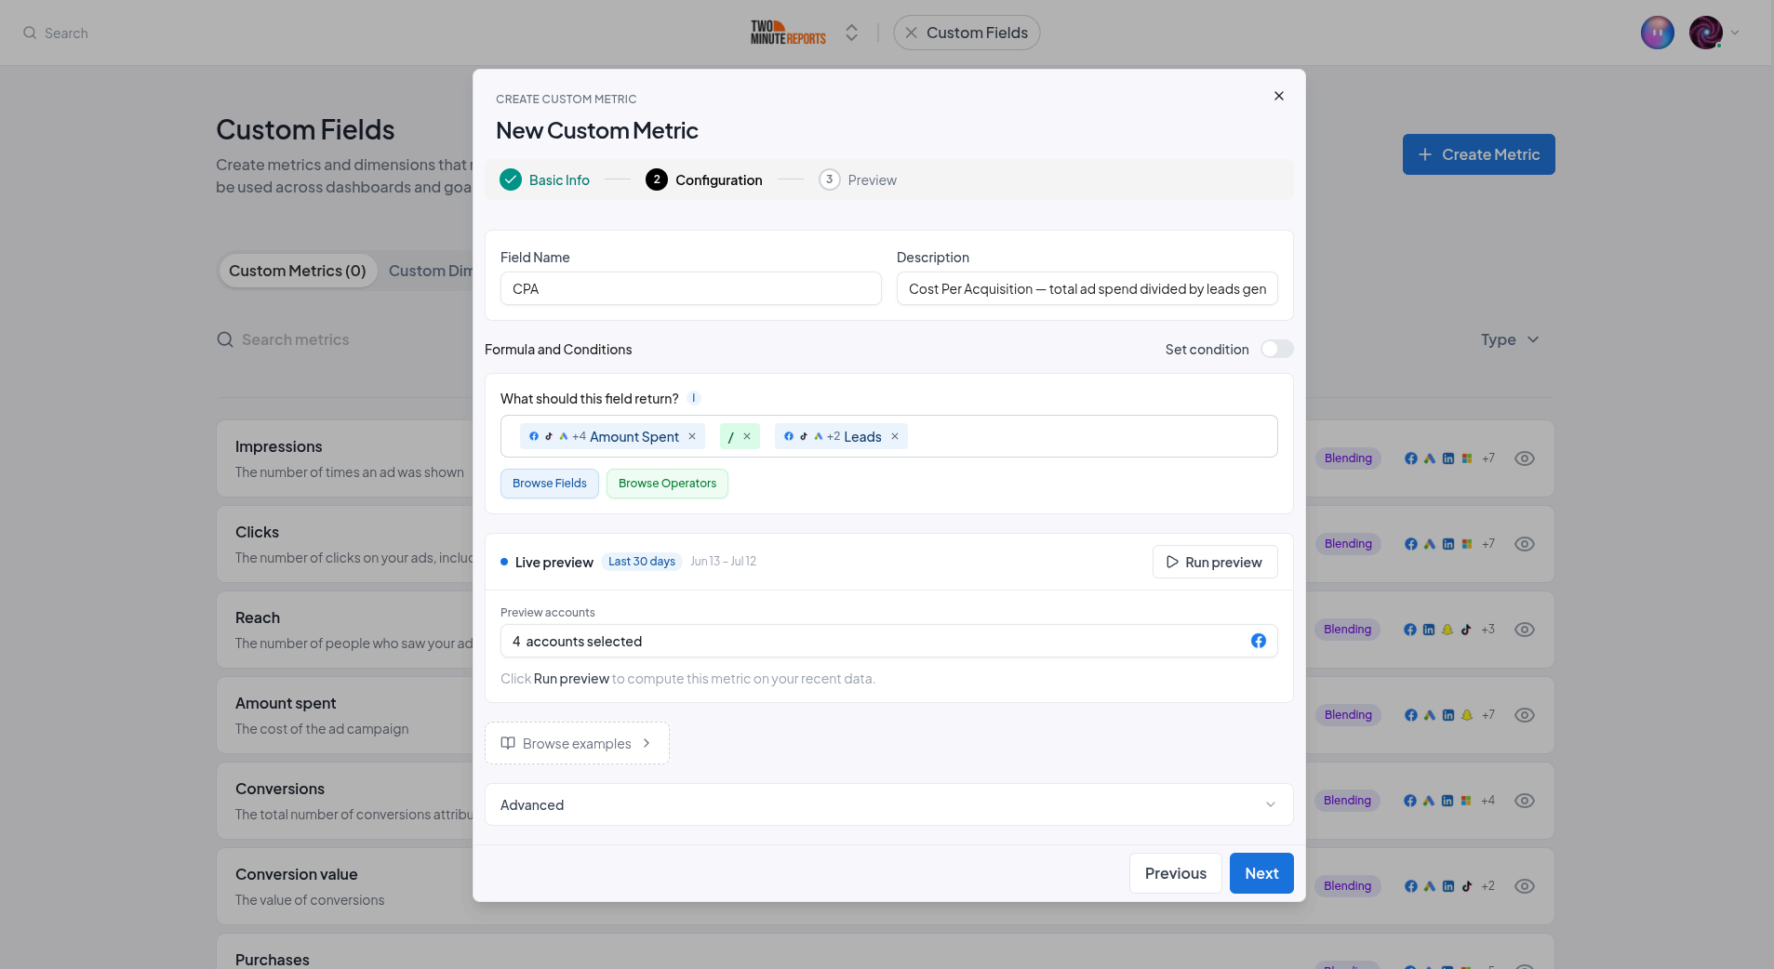Remove the divide operator chip
This screenshot has width=1774, height=969.
[747, 436]
